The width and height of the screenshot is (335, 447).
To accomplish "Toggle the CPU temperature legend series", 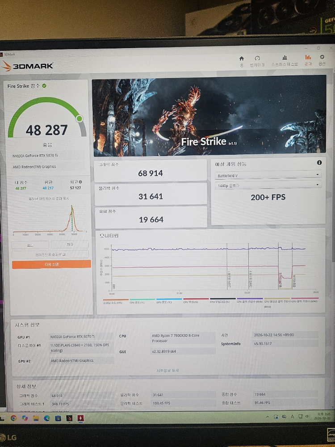I will tap(142, 301).
